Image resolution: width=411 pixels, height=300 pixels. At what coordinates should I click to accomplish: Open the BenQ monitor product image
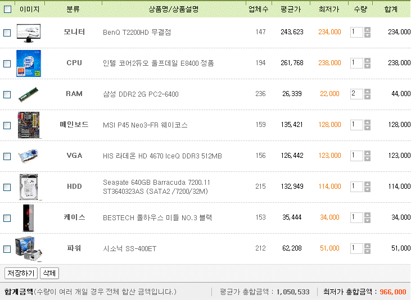[29, 33]
